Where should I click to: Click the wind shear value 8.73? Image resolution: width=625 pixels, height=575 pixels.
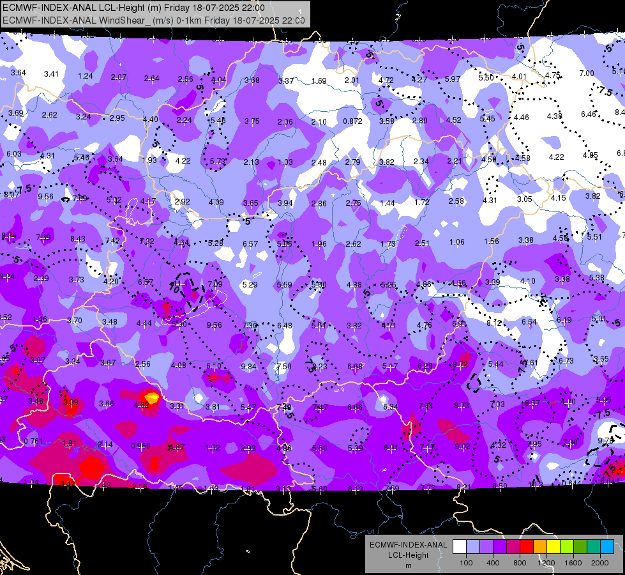coord(462,406)
